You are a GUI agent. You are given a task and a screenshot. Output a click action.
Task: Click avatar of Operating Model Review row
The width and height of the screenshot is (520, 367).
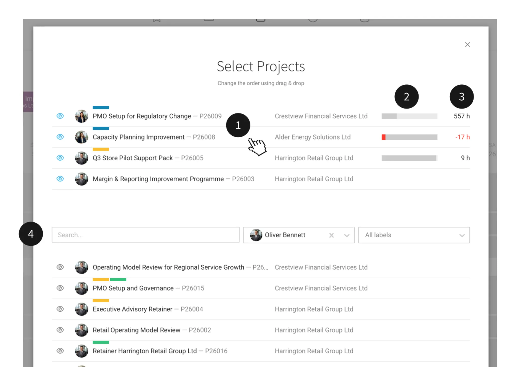pyautogui.click(x=82, y=267)
